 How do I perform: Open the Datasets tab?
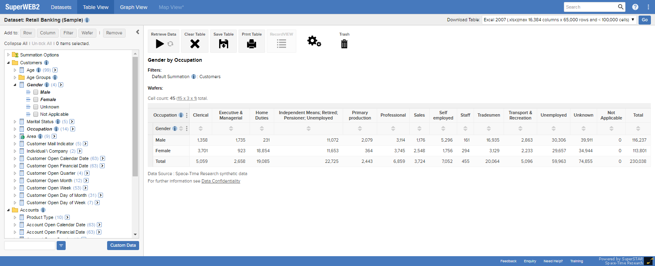61,7
